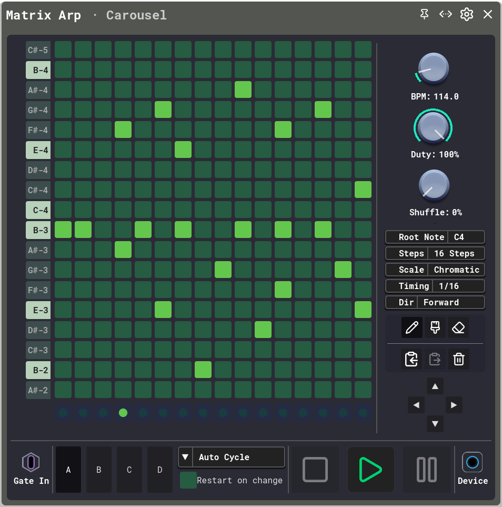Click the Gate In port icon
The height and width of the screenshot is (507, 502).
(31, 462)
